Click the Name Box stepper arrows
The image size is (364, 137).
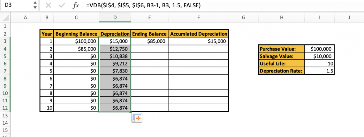[x=35, y=5]
